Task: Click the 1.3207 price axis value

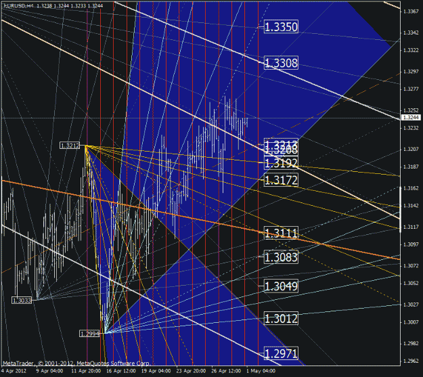Action: click(x=411, y=149)
